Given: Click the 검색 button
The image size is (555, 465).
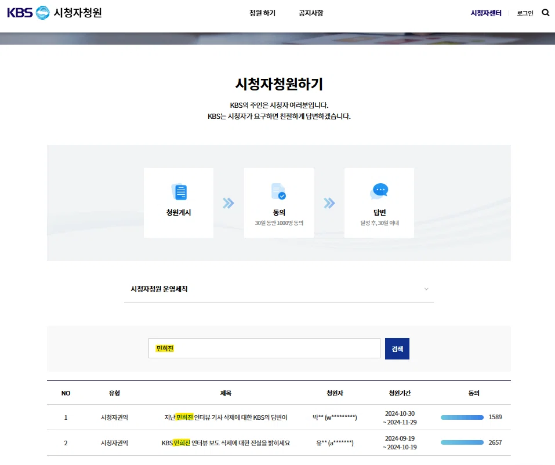Looking at the screenshot, I should [397, 348].
